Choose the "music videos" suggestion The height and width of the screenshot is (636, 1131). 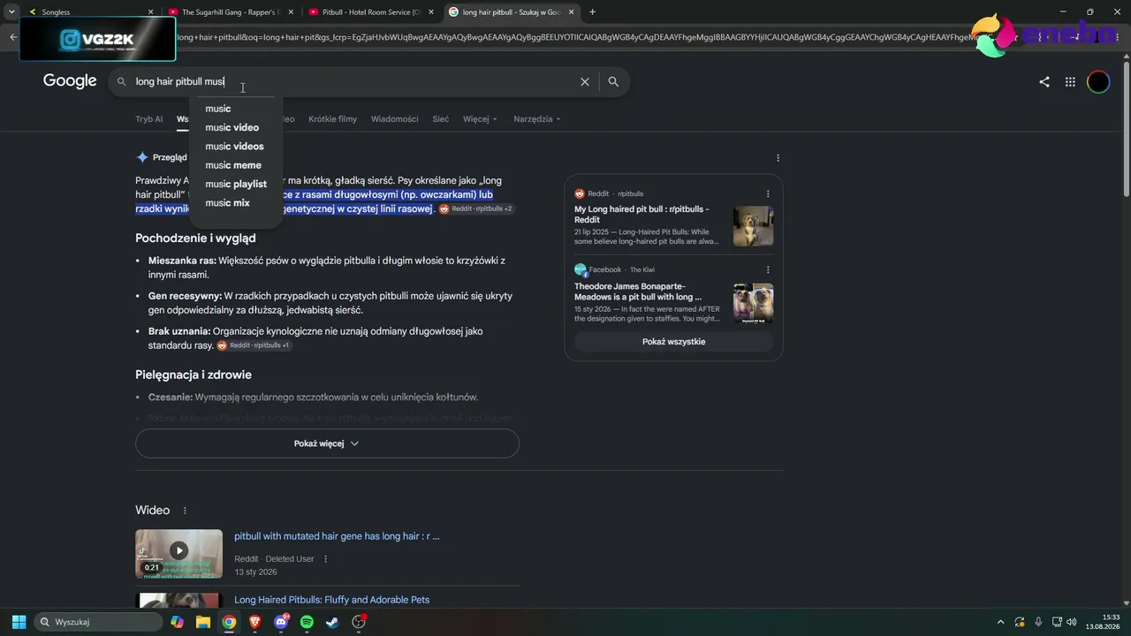click(x=236, y=147)
